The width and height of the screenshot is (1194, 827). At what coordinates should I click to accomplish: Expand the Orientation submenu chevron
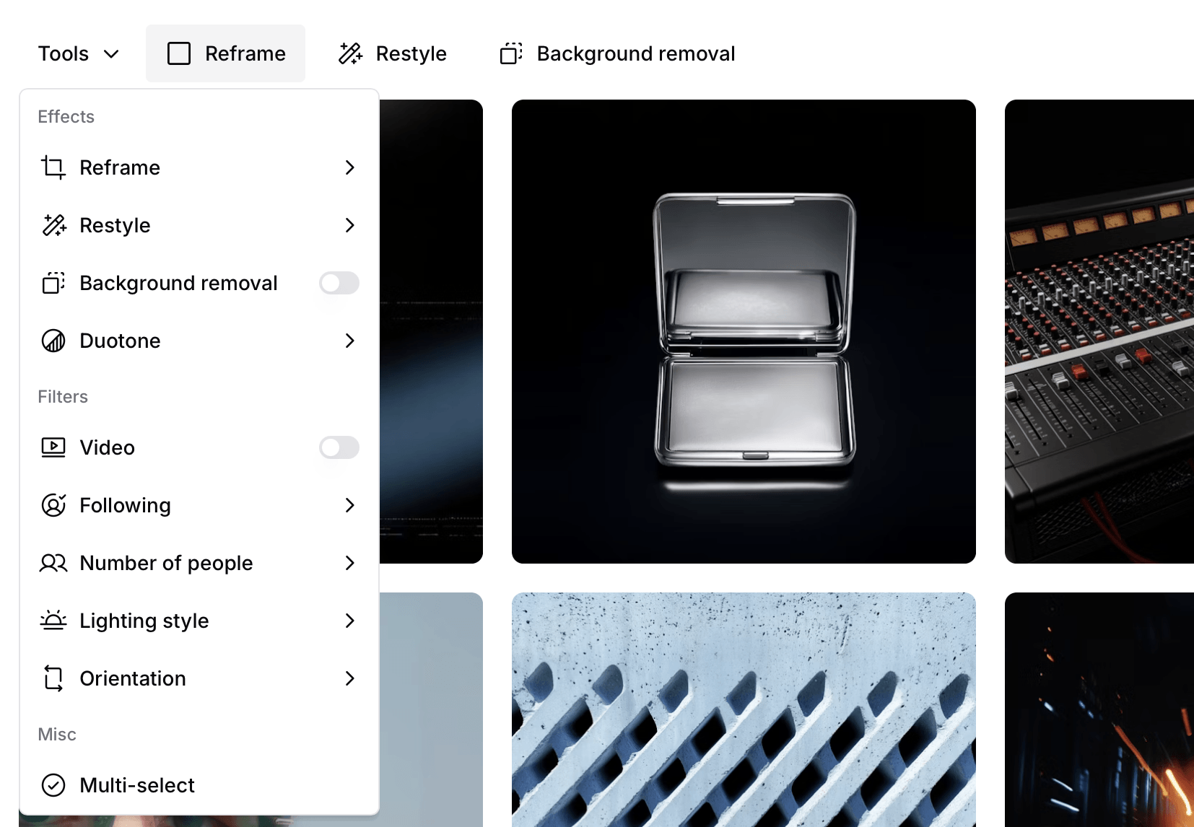pyautogui.click(x=350, y=678)
